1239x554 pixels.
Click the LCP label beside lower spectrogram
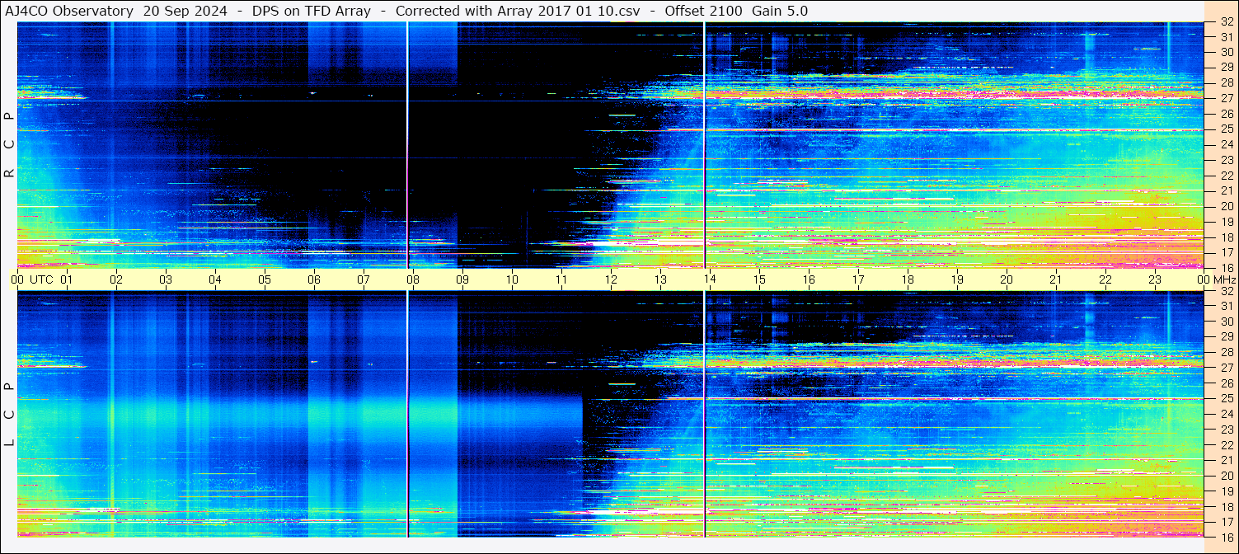9,415
